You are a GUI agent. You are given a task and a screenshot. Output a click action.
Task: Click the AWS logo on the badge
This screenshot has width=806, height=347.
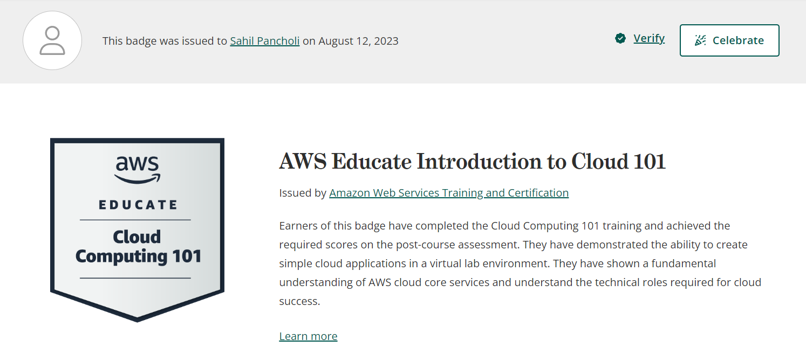137,170
